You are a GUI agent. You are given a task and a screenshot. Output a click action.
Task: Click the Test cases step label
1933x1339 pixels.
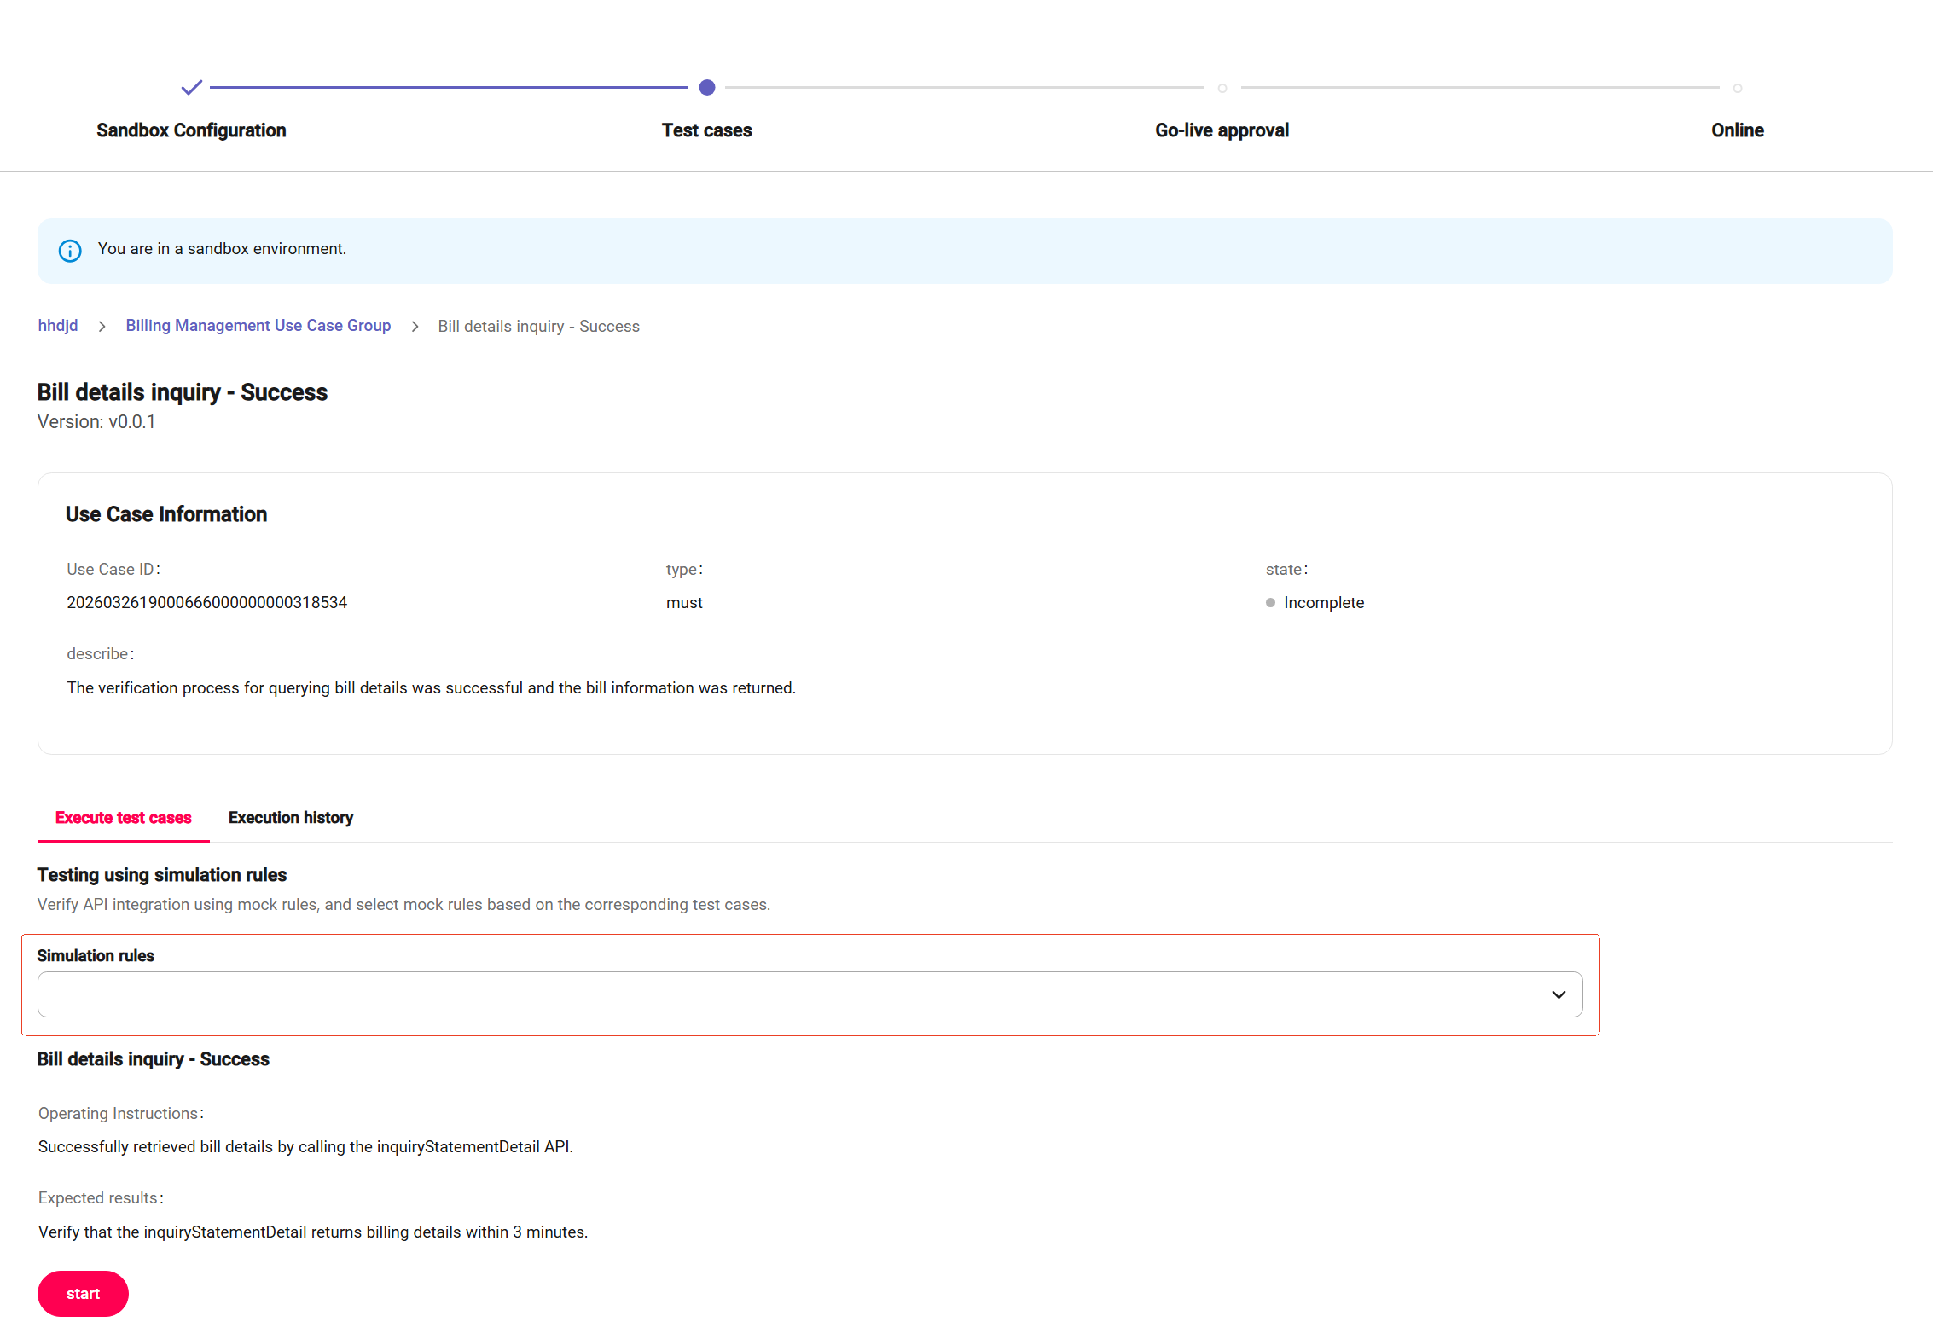point(706,130)
